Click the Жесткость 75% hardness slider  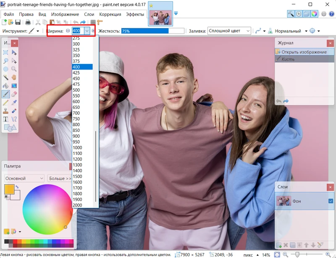tap(152, 31)
